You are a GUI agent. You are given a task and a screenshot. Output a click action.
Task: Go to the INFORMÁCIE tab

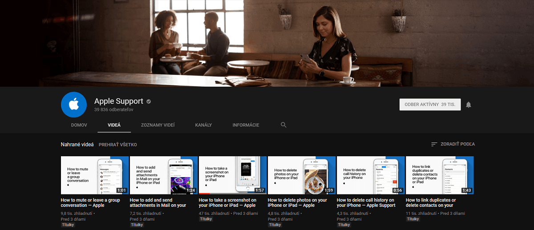246,125
